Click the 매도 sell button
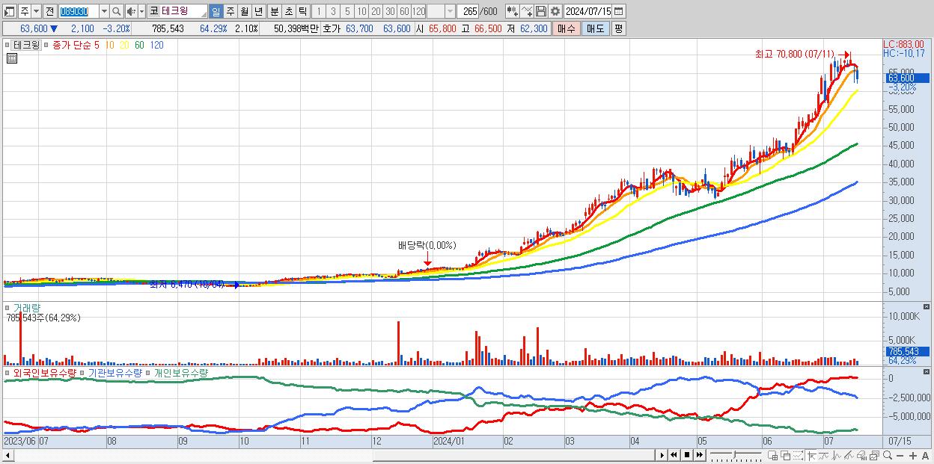The width and height of the screenshot is (934, 464). (595, 28)
